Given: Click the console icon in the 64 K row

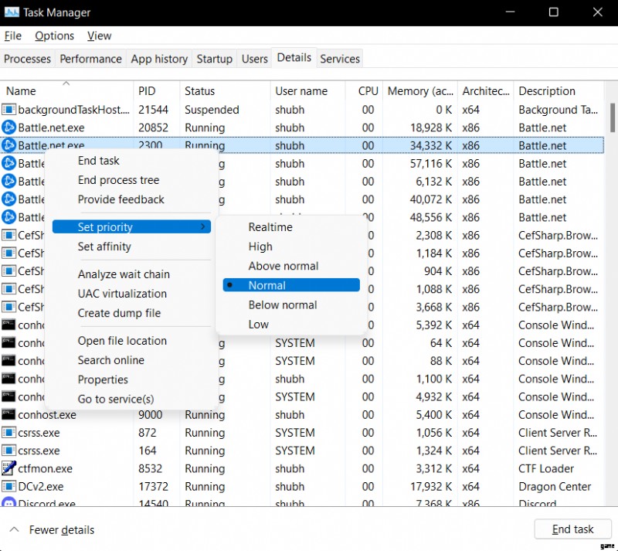Looking at the screenshot, I should pos(8,343).
